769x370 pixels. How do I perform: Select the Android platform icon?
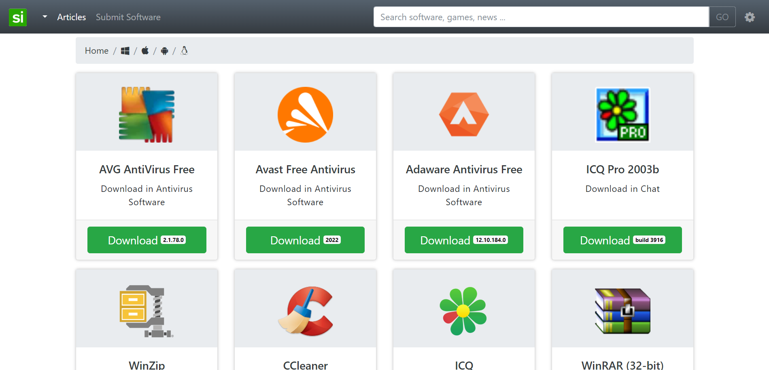[164, 51]
